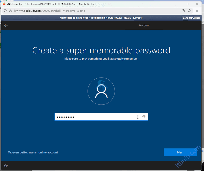Reveal the typed password with the eye toggle
This screenshot has height=171, width=204.
tap(144, 117)
